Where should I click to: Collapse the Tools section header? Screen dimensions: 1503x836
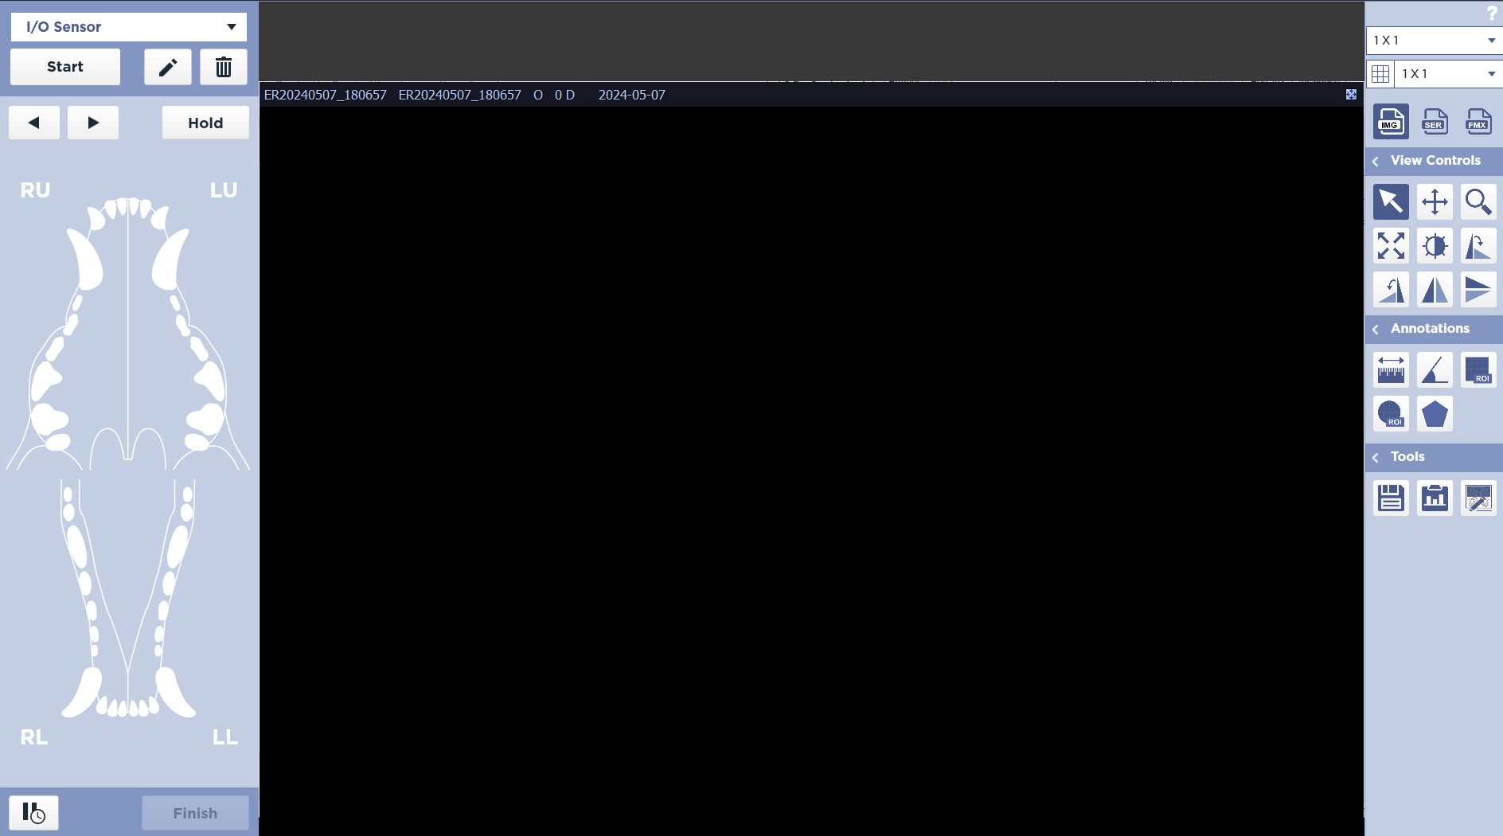click(1376, 457)
